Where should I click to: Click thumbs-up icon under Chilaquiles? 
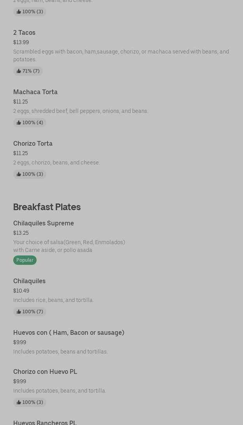(x=19, y=312)
